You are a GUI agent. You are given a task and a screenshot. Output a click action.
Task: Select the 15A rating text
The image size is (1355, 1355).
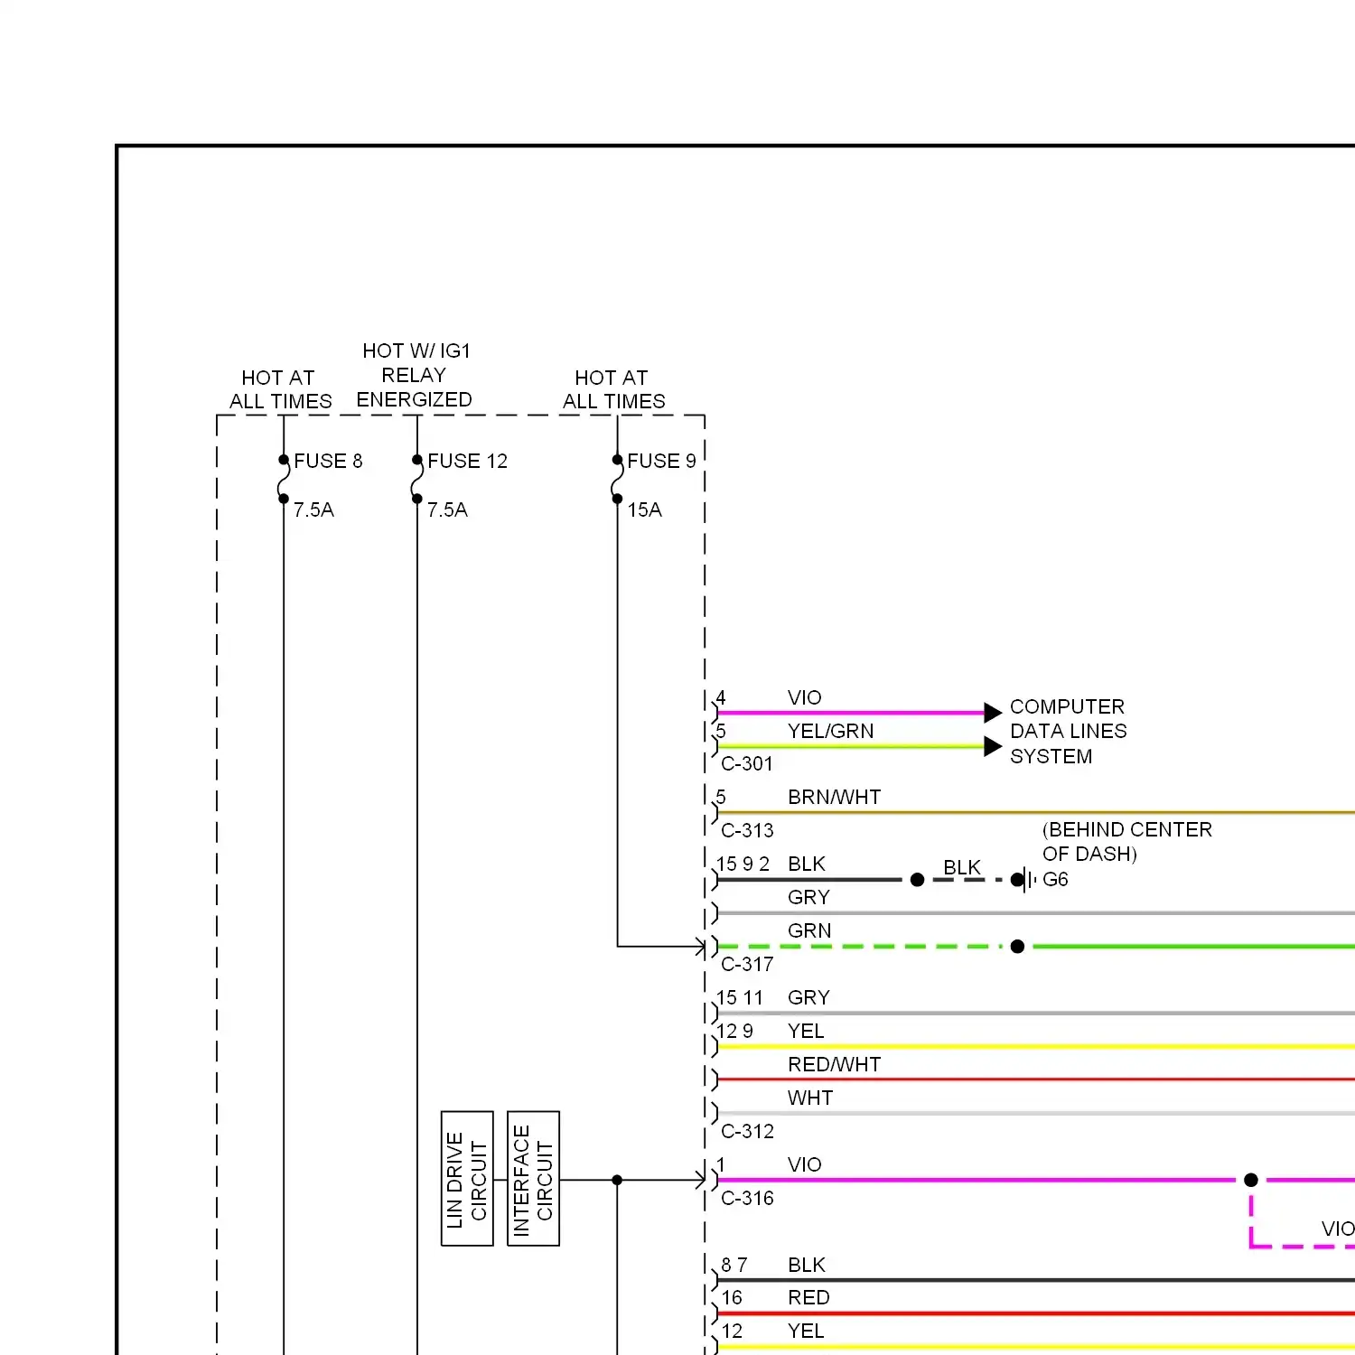645,509
